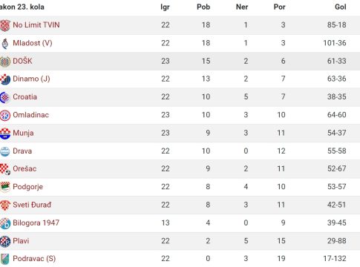The image size is (360, 267).
Task: Select the Dinamo (J) team name
Action: pos(31,79)
